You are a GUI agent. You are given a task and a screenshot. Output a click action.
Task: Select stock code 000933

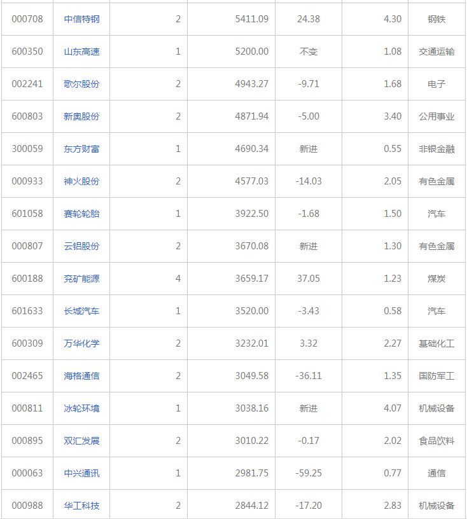pos(27,181)
